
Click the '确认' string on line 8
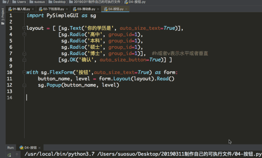pos(86,60)
